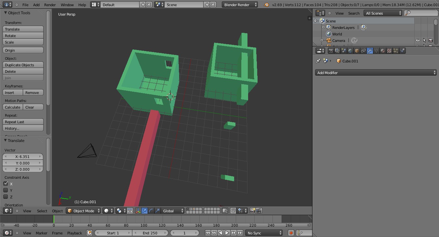The width and height of the screenshot is (439, 237).
Task: Click the RenderLayers secondary icon in outliner
Action: click(x=364, y=28)
